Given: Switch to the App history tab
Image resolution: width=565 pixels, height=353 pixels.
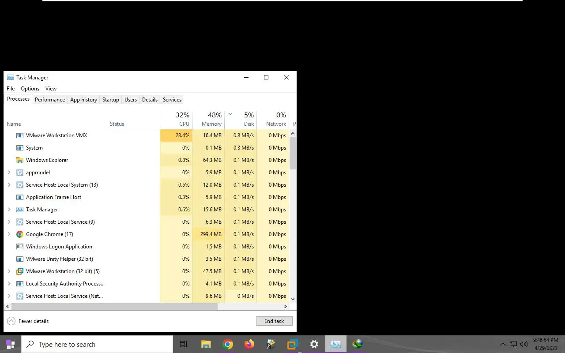Looking at the screenshot, I should click(x=83, y=100).
